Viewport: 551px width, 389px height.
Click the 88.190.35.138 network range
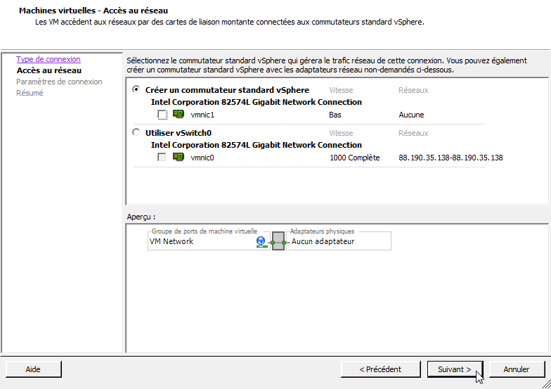pyautogui.click(x=451, y=158)
